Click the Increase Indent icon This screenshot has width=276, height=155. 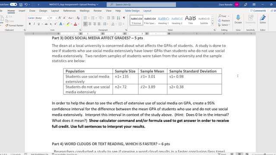point(113,18)
